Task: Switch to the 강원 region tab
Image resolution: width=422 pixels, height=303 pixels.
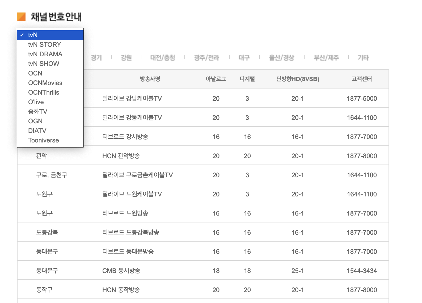Action: click(126, 58)
